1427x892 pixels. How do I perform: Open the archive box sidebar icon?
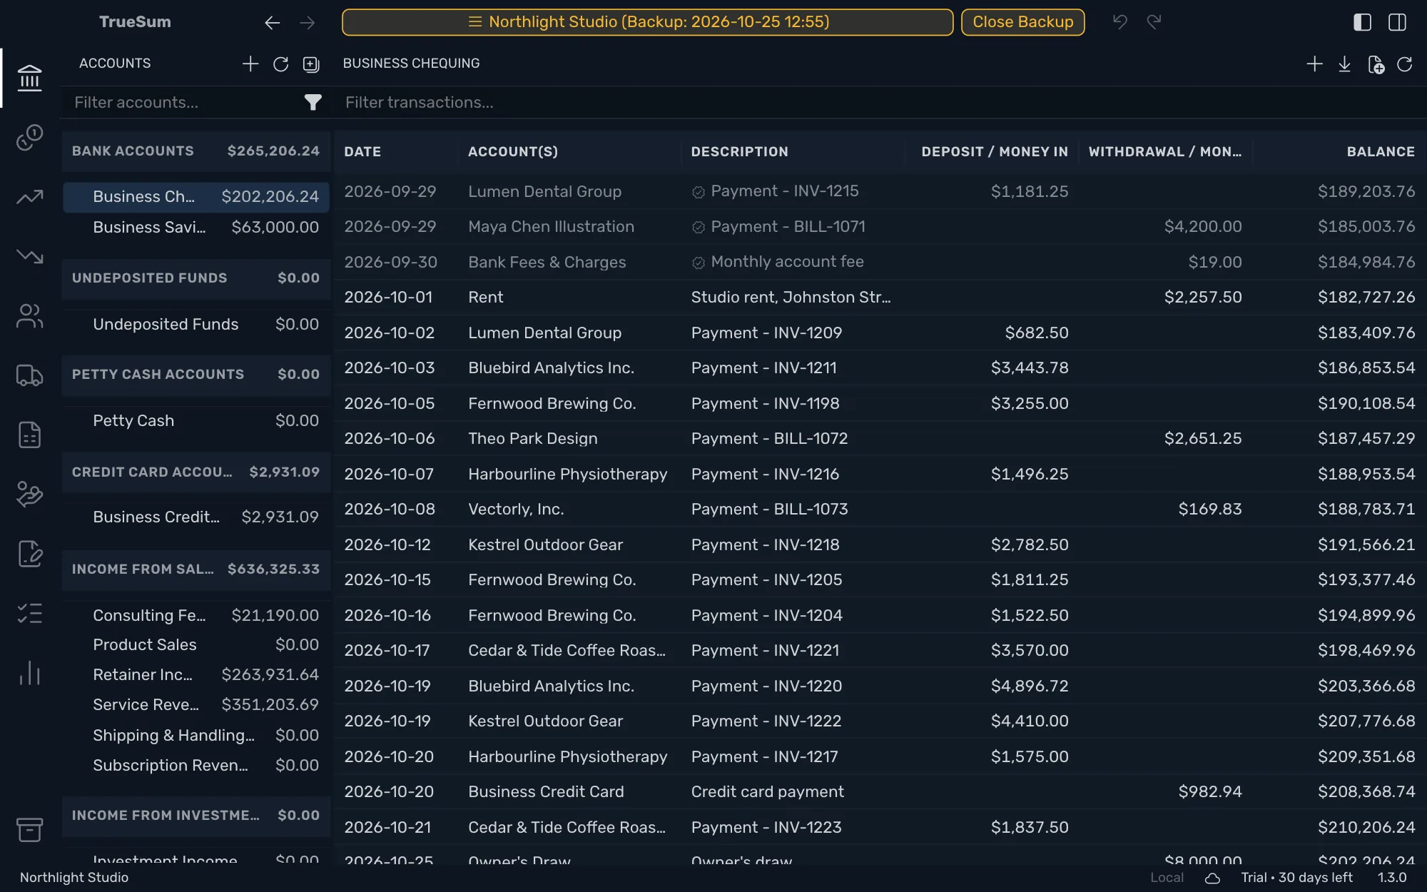(x=29, y=829)
